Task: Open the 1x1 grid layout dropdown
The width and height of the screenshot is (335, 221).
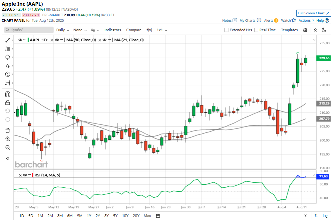Action: tap(162, 30)
